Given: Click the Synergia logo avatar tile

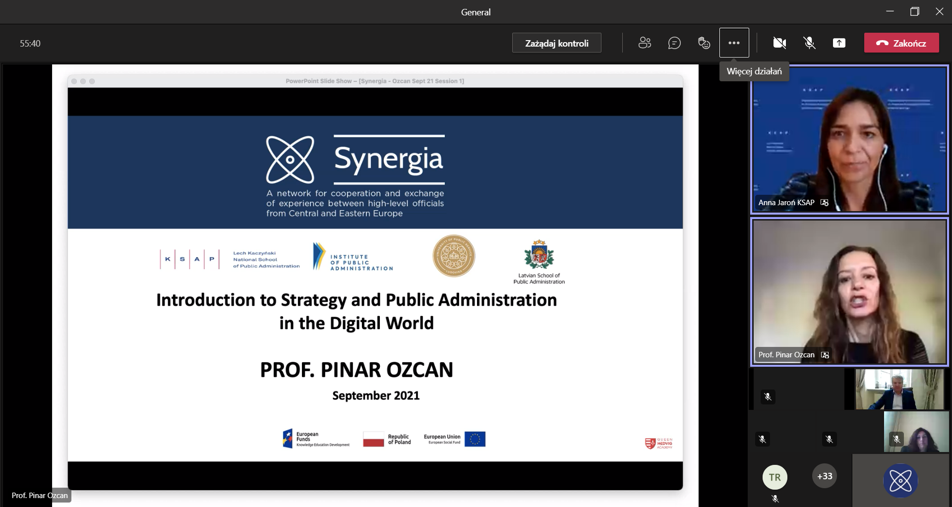Looking at the screenshot, I should (900, 480).
